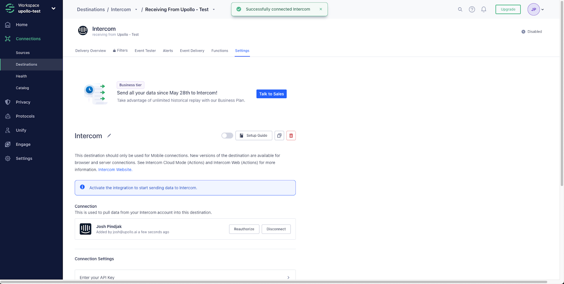
Task: Switch to Delivery Overview tab
Action: tap(91, 51)
